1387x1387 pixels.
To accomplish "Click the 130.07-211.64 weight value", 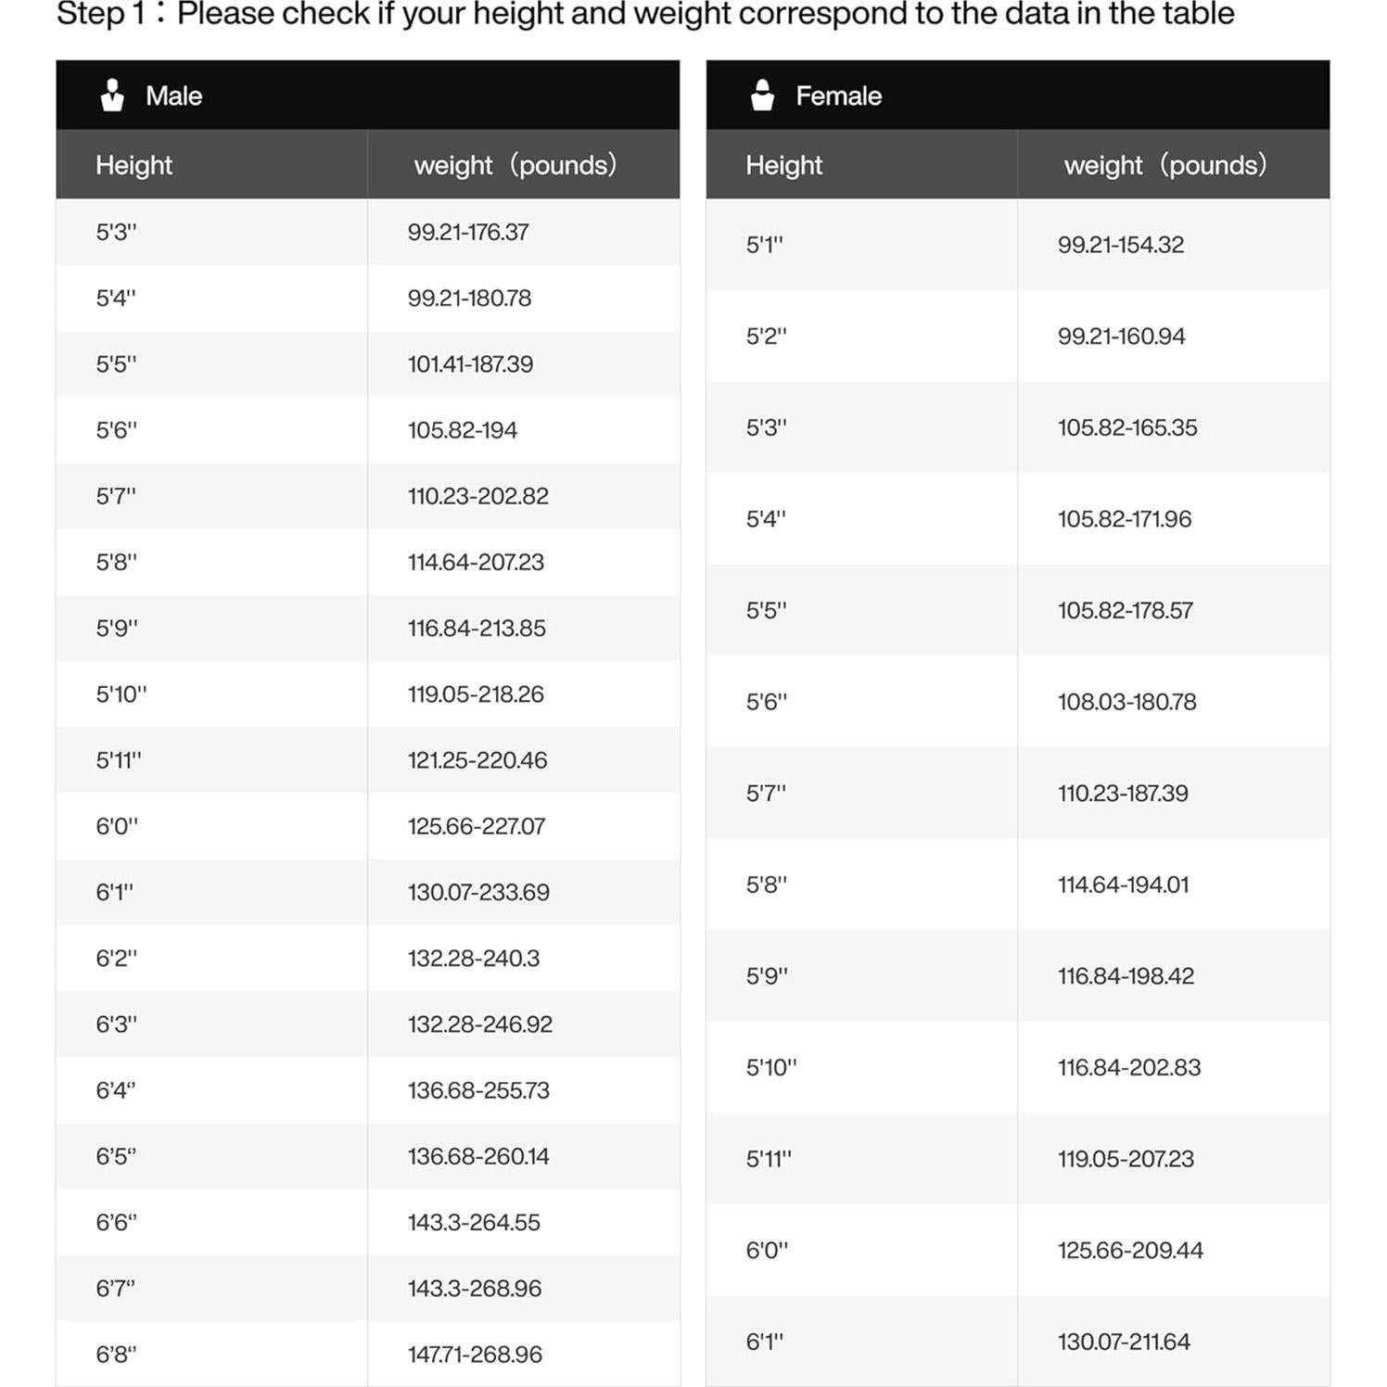I will coord(1124,1342).
